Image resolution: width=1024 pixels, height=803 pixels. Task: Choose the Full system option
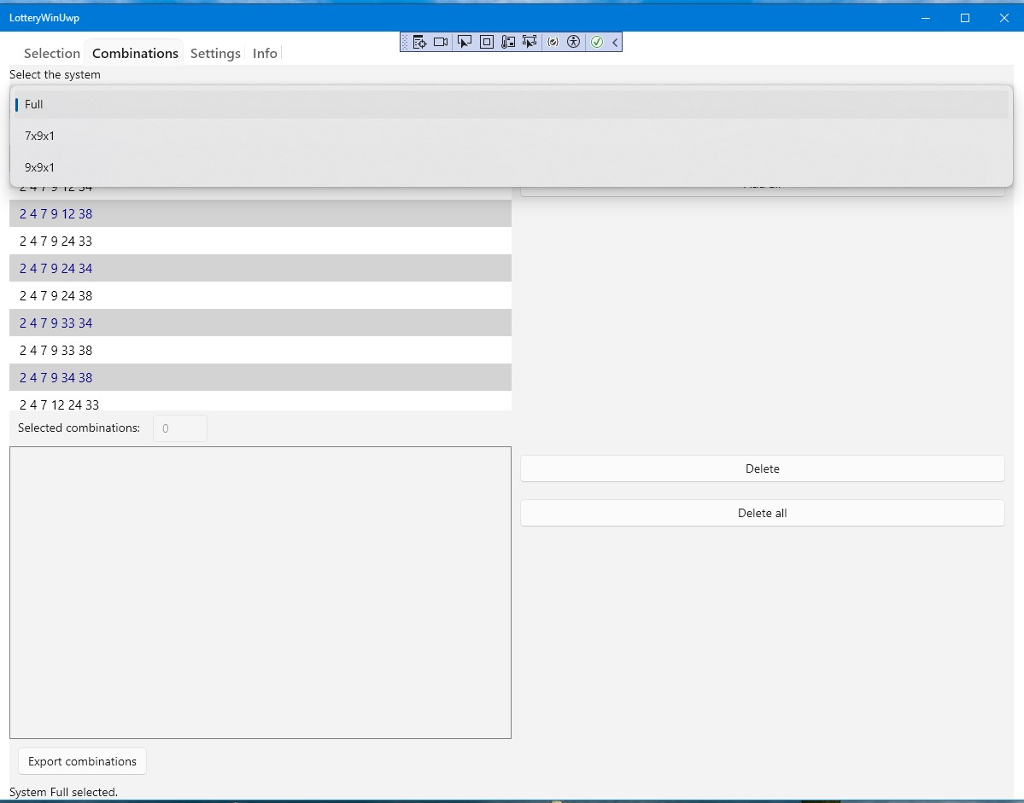point(512,104)
